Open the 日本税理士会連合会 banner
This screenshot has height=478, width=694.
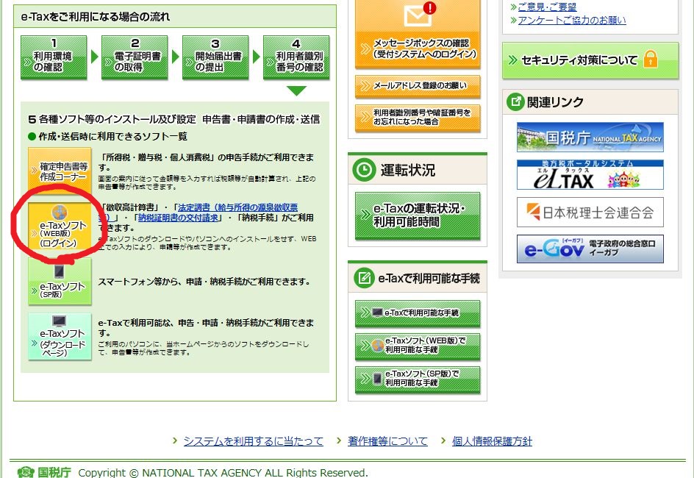tap(590, 213)
